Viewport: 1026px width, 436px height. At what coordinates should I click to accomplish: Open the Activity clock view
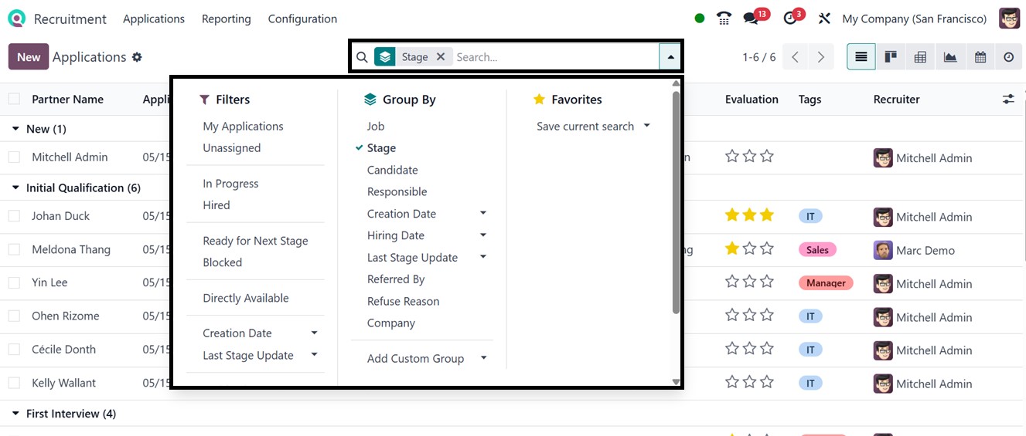(1009, 57)
